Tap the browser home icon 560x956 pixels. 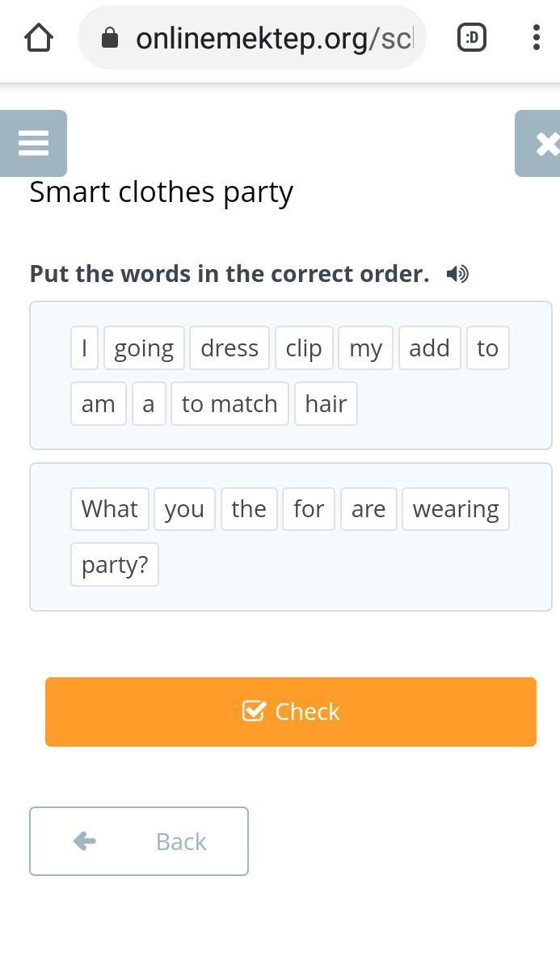pyautogui.click(x=39, y=38)
